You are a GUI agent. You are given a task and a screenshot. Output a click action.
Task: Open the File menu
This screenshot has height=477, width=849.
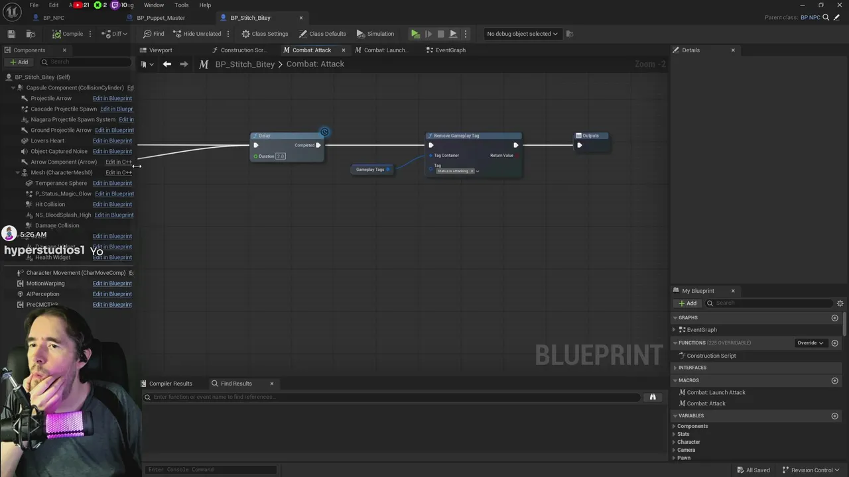pyautogui.click(x=34, y=5)
